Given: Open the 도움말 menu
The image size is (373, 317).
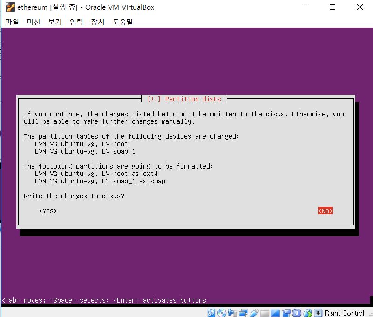Looking at the screenshot, I should tap(122, 22).
